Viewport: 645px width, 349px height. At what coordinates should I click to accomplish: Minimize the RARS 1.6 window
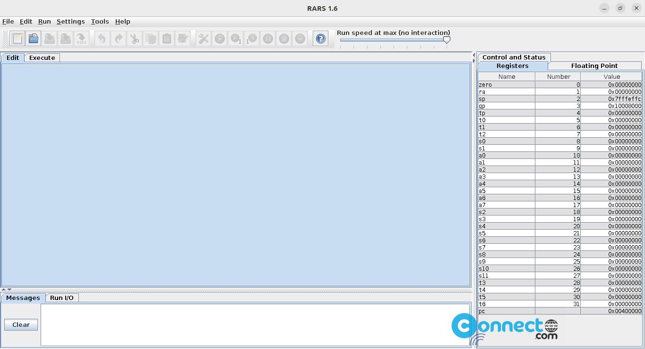click(x=604, y=8)
